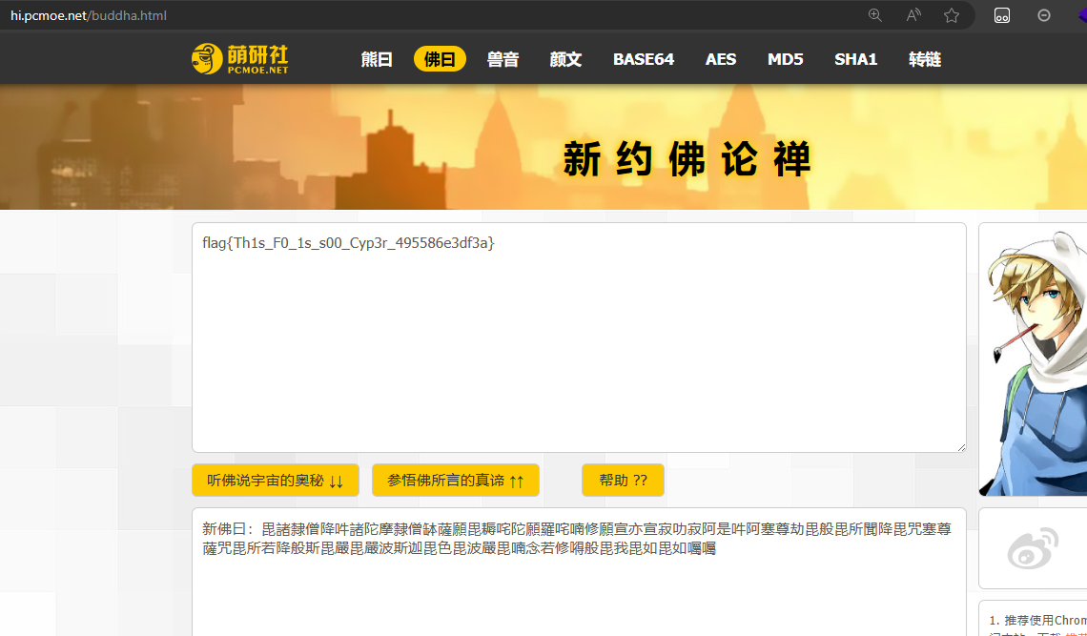This screenshot has height=636, width=1087.
Task: Click the browser address bar URL
Action: (x=89, y=15)
